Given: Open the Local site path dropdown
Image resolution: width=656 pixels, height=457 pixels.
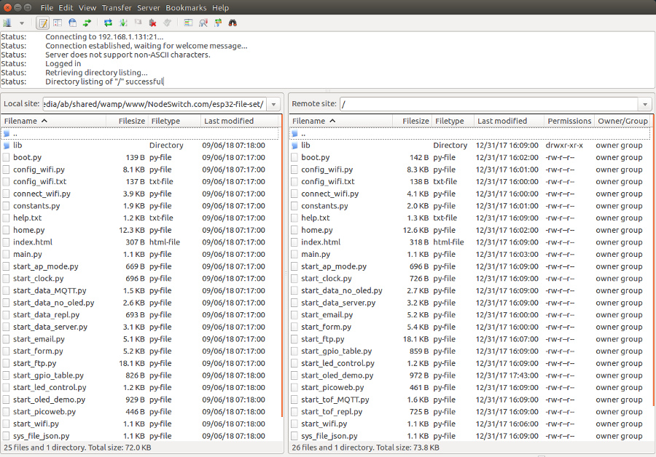Looking at the screenshot, I should pos(274,104).
